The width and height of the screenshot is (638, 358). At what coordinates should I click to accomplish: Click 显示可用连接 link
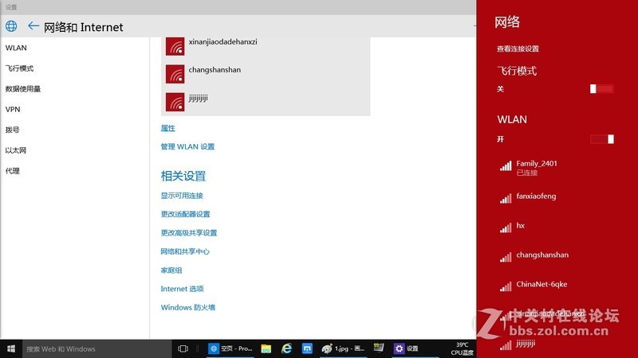pos(182,196)
